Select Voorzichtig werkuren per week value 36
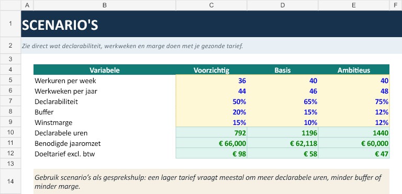The width and height of the screenshot is (402, 194). coord(211,81)
